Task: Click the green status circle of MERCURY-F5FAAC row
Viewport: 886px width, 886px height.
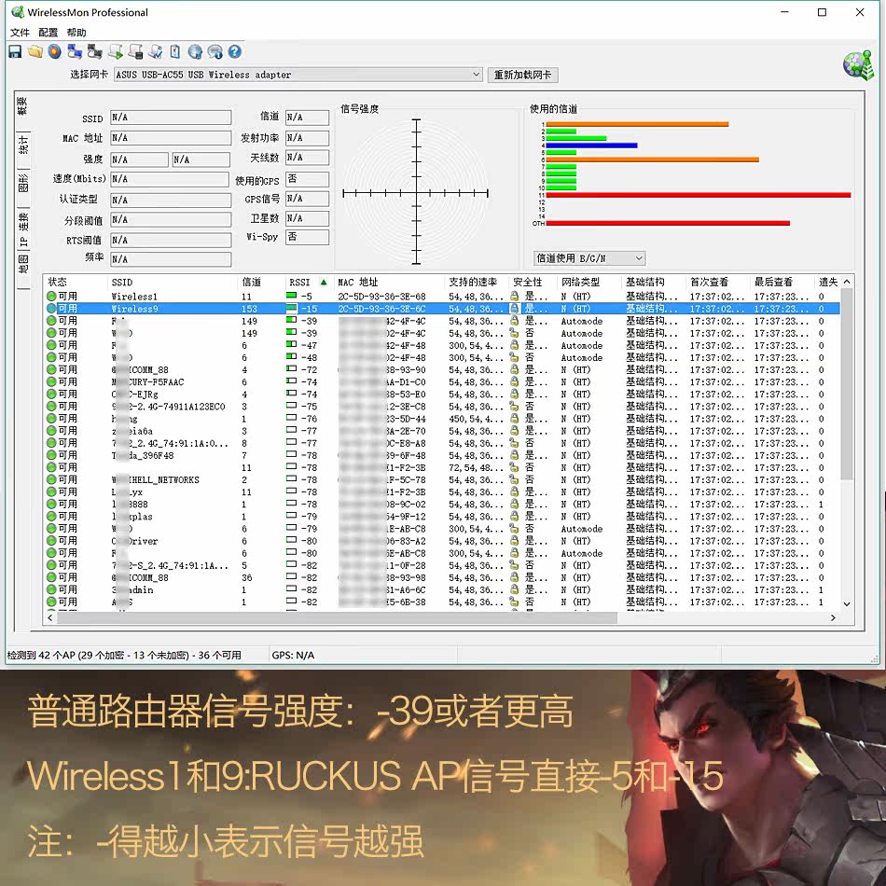Action: pyautogui.click(x=51, y=382)
